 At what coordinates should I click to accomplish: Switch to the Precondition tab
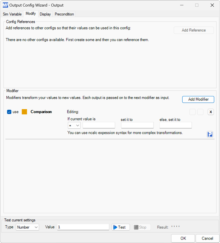(x=64, y=14)
